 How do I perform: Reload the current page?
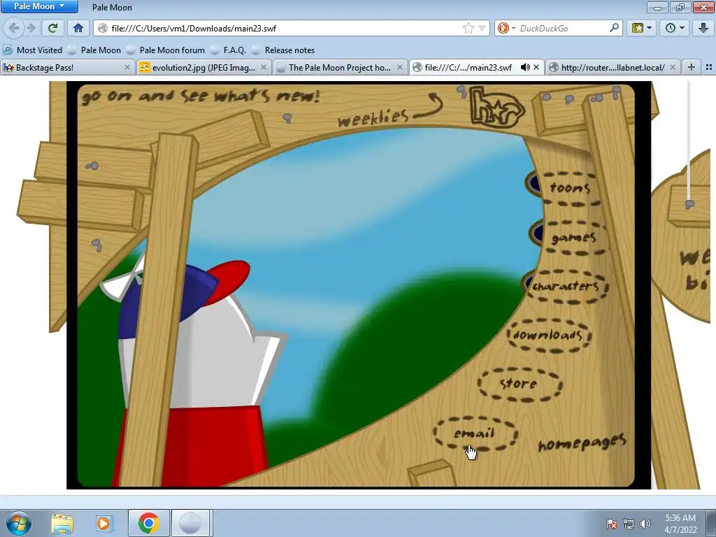coord(53,28)
